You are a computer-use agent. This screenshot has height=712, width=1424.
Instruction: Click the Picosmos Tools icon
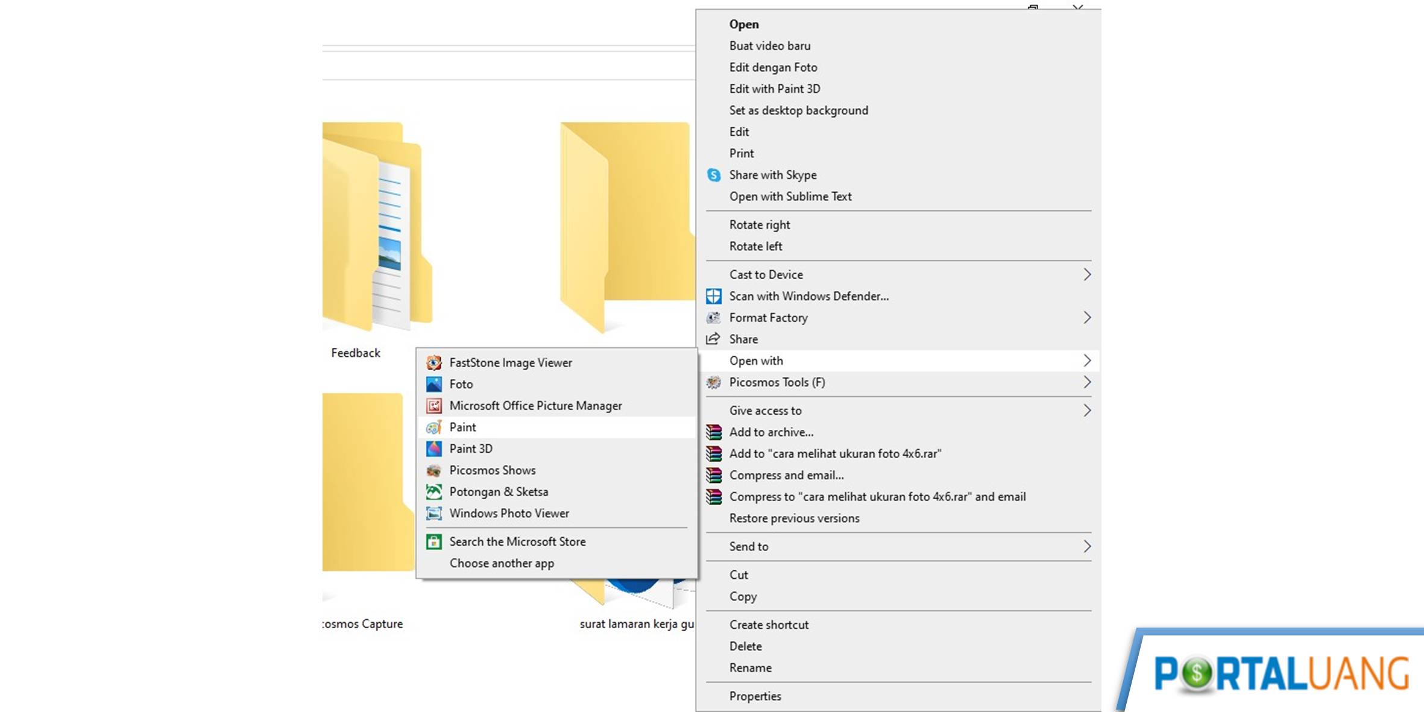(714, 382)
